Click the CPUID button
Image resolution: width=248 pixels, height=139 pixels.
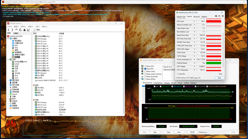click(192, 132)
